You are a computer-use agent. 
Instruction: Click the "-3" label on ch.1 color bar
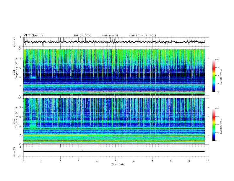click(218, 59)
